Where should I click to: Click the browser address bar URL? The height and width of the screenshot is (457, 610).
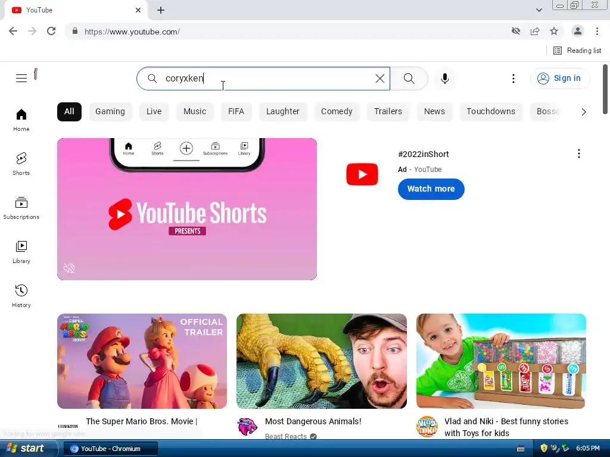coord(132,32)
